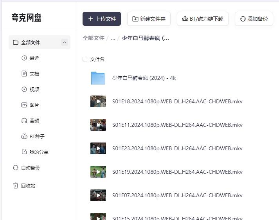Click the sync icon for 自动备份
The image size is (279, 220).
pyautogui.click(x=16, y=168)
